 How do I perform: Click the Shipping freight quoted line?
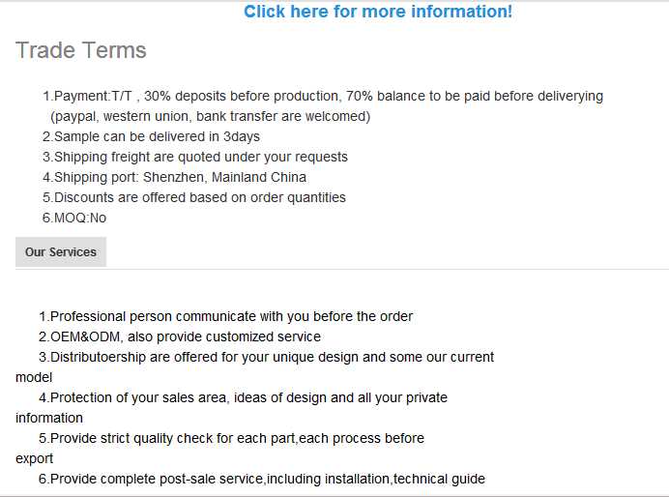(x=195, y=158)
